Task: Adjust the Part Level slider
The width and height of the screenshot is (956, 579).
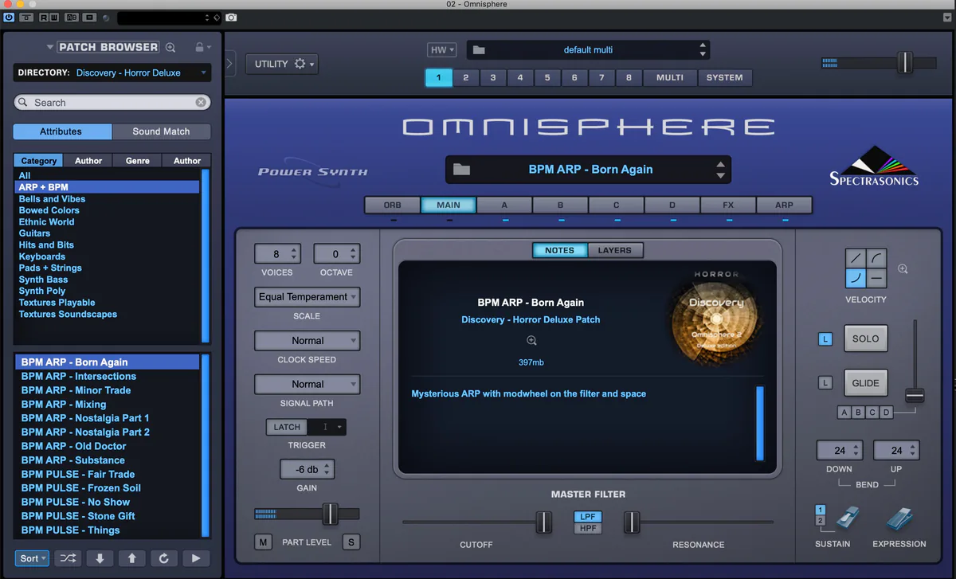Action: pyautogui.click(x=331, y=514)
